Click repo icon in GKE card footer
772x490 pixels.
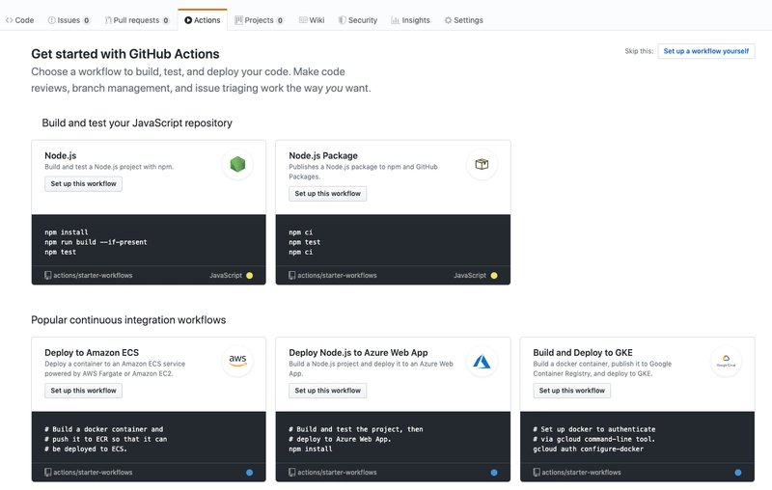click(x=537, y=473)
